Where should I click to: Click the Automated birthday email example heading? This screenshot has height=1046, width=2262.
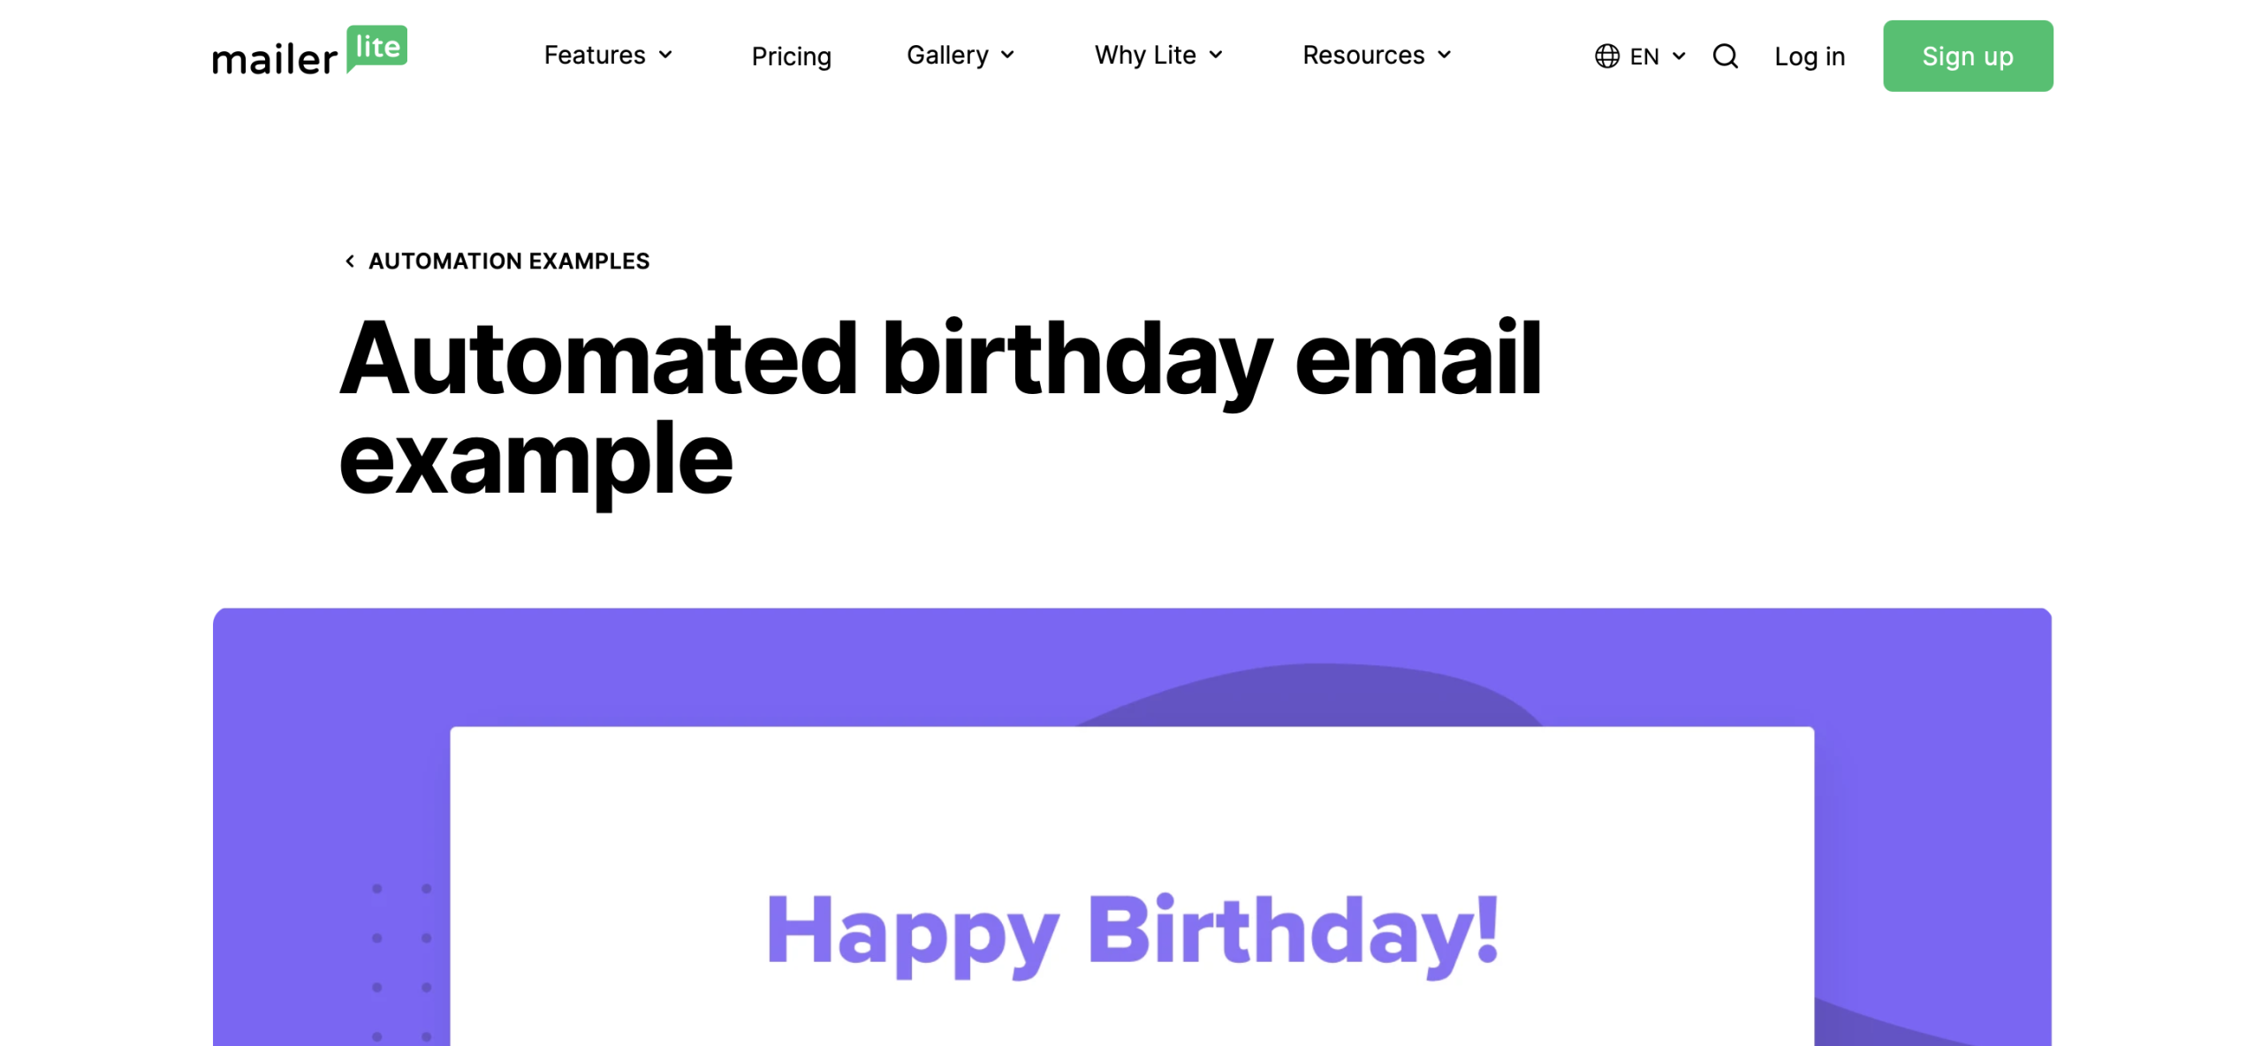pyautogui.click(x=940, y=408)
